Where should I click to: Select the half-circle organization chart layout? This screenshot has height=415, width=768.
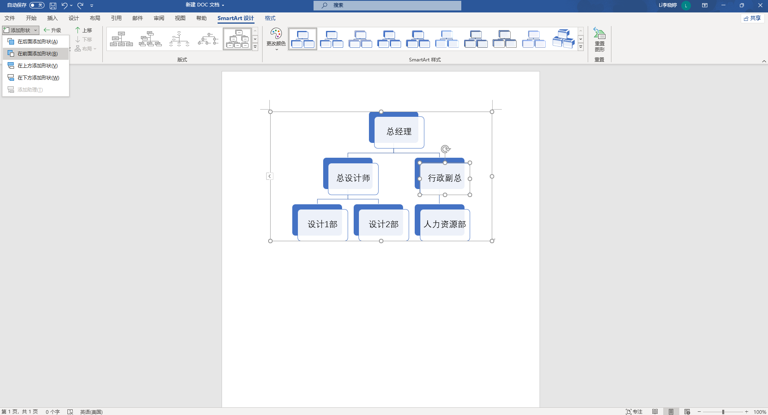coord(179,39)
